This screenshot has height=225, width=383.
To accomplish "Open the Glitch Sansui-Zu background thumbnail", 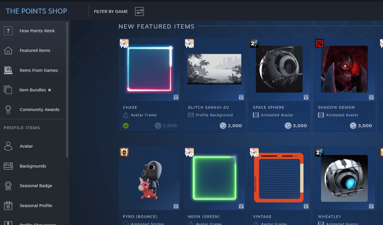I will click(x=214, y=69).
